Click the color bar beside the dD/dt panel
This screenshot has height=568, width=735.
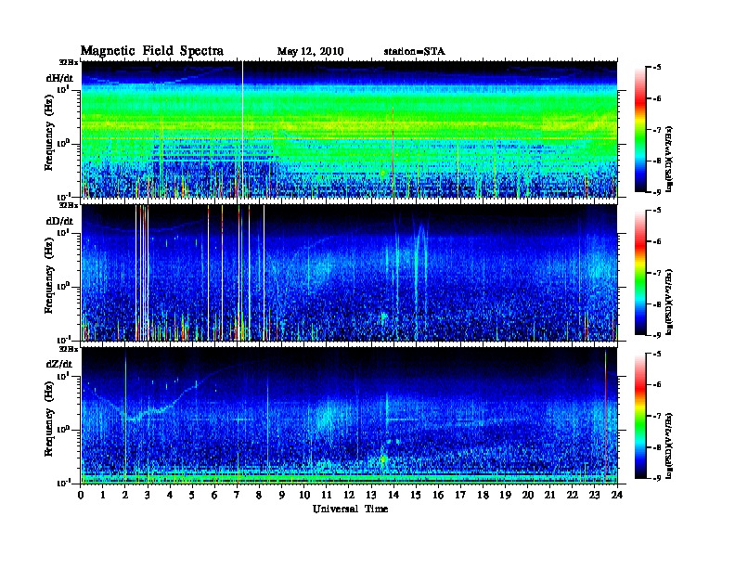click(x=639, y=273)
